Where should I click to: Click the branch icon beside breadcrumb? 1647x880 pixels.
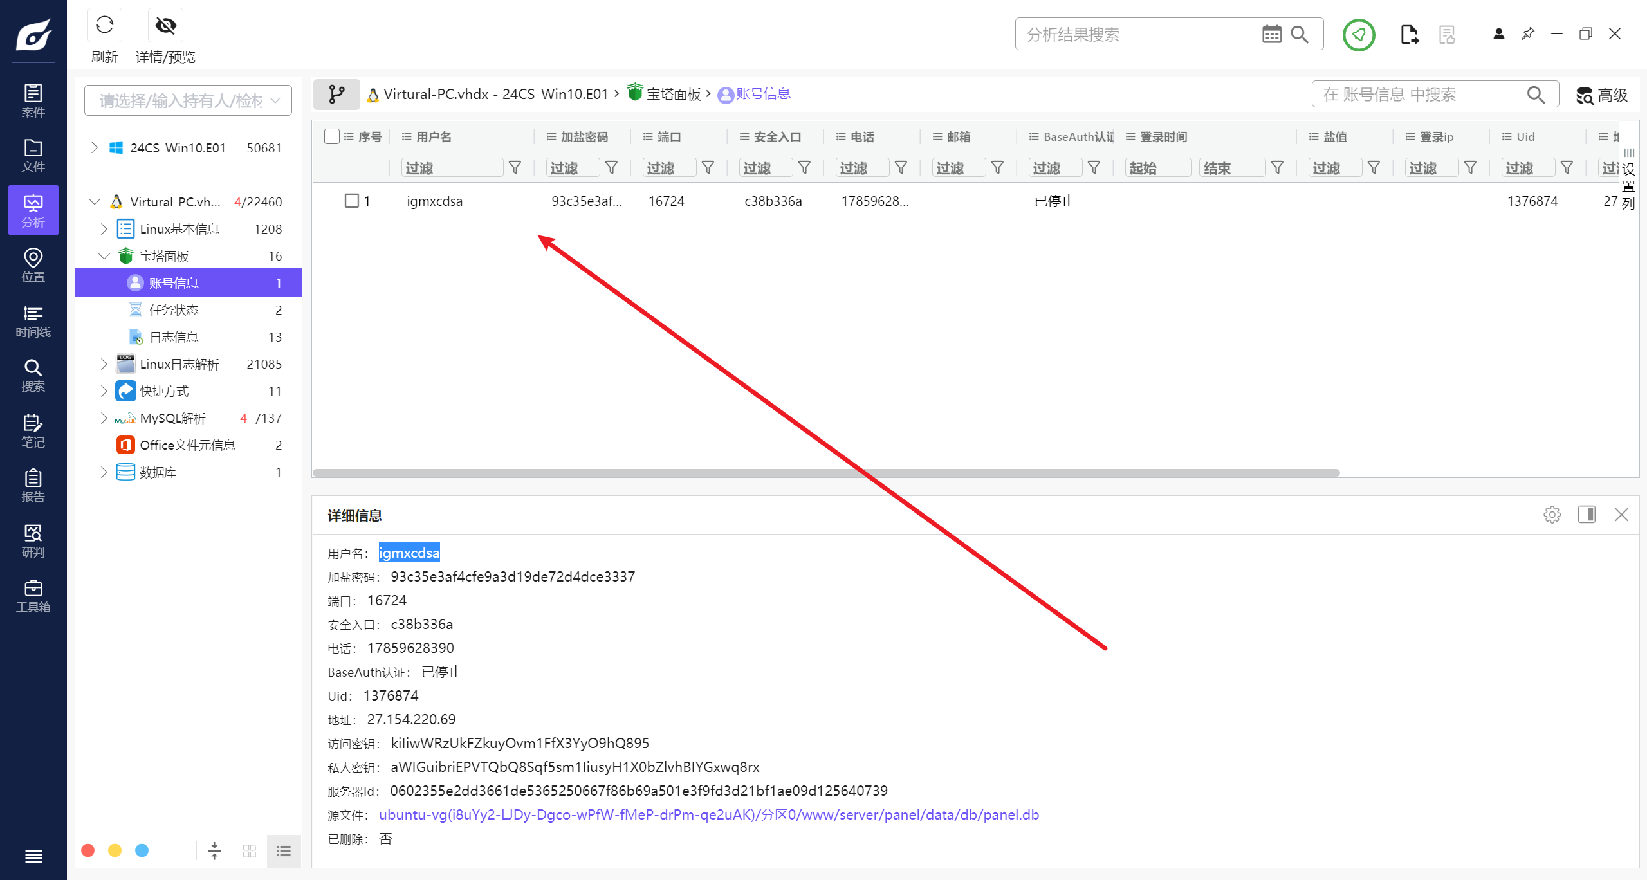pyautogui.click(x=336, y=95)
